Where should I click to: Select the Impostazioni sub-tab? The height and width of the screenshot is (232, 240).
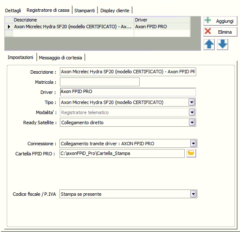20,57
